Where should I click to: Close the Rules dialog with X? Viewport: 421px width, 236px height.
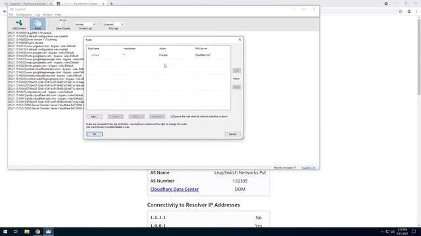pyautogui.click(x=239, y=39)
